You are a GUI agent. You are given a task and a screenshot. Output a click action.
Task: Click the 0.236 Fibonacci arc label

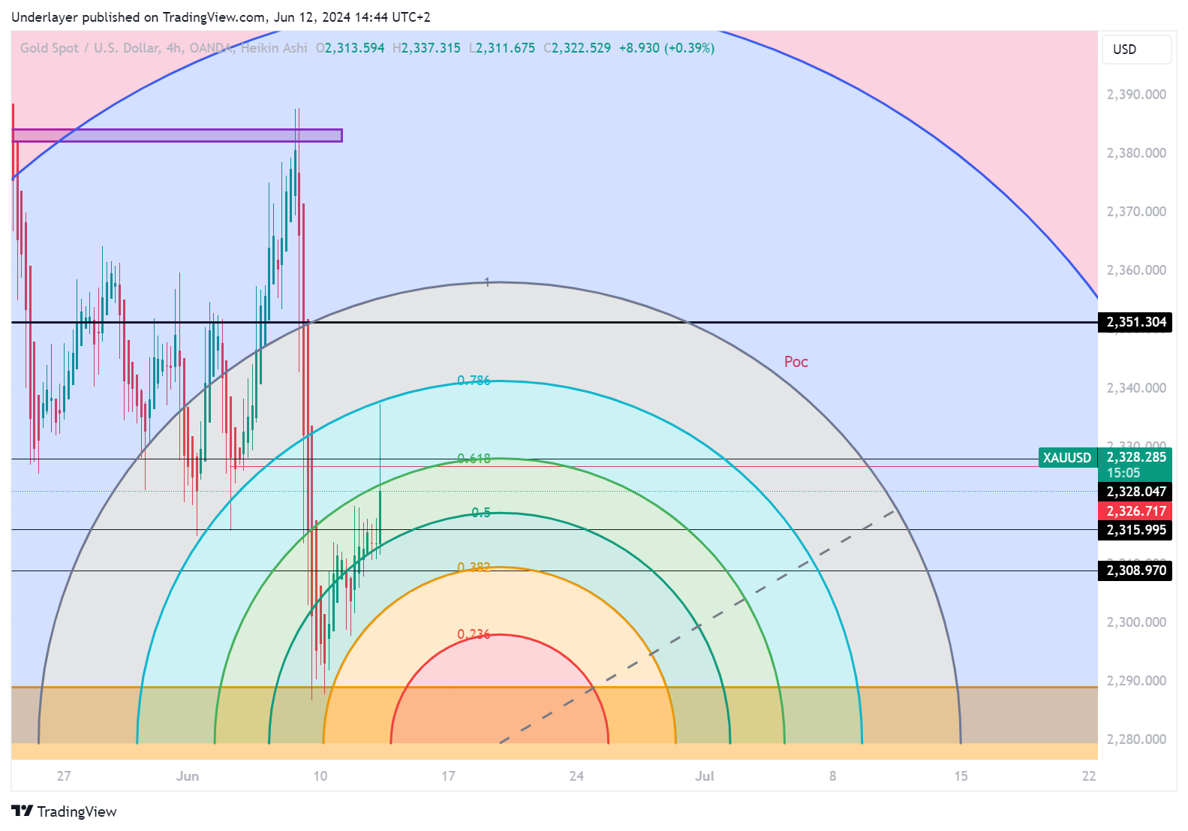tap(474, 634)
